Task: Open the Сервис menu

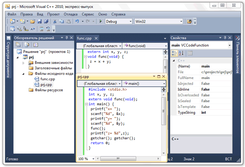Action: pyautogui.click(x=88, y=14)
